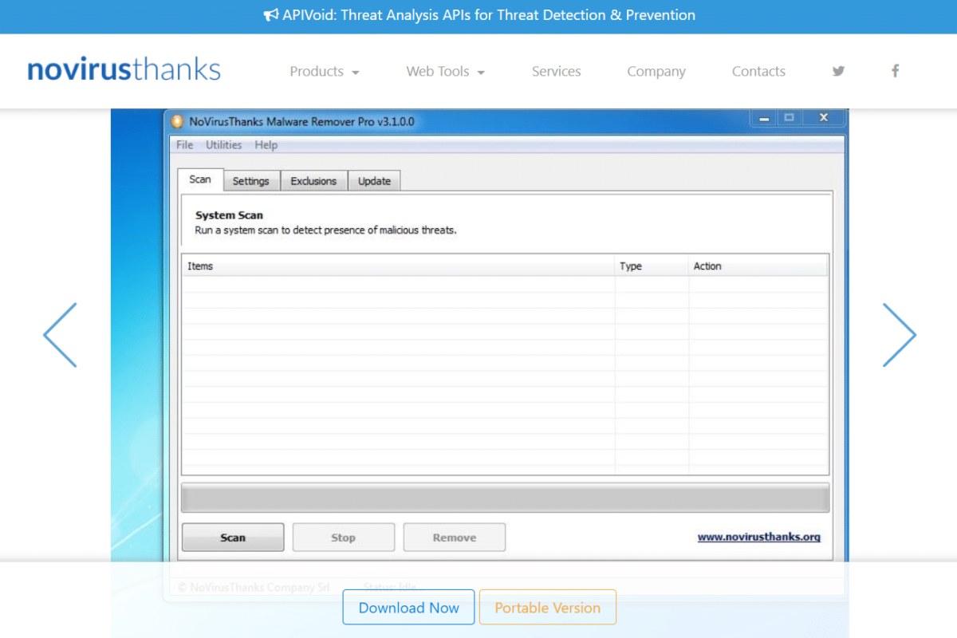The width and height of the screenshot is (957, 638).
Task: Switch to the Exclusions tab
Action: 313,181
